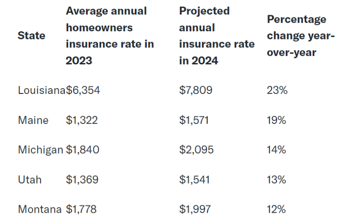
Task: Select the Percentage change year-over-year header
Action: coord(301,36)
